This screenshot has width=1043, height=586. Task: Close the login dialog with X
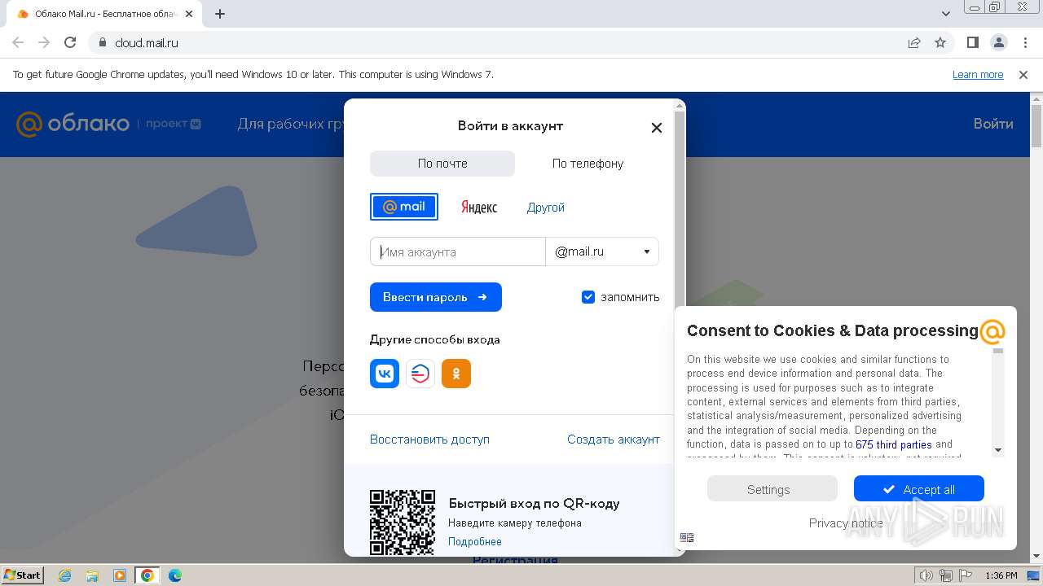coord(657,128)
